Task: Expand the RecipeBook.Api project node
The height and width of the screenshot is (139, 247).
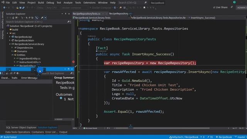Action: point(10,37)
